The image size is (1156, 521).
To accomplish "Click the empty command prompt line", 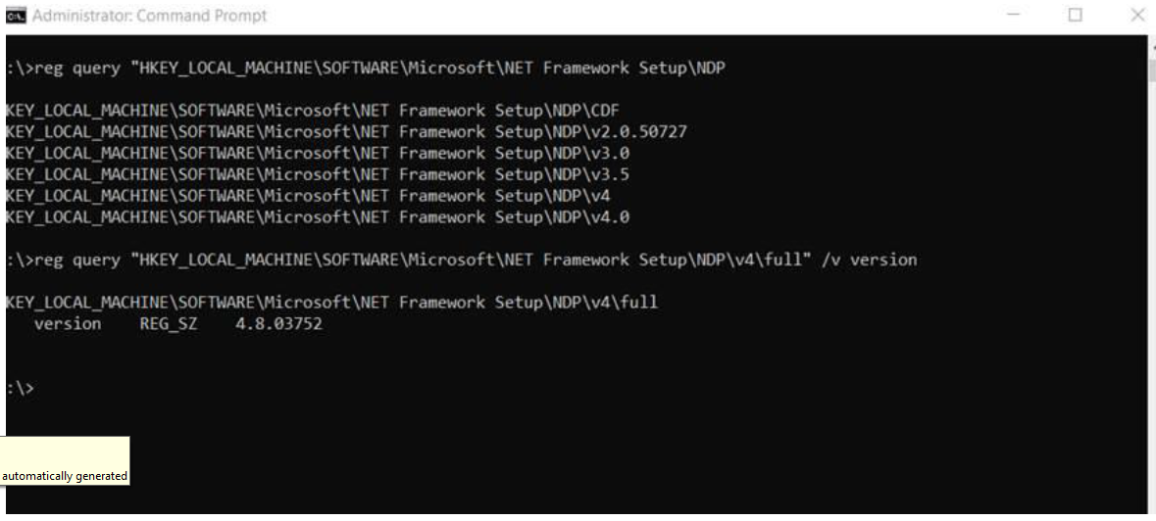I will tap(20, 389).
